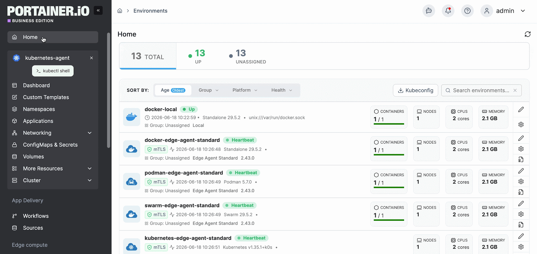Edit the kubernetes-edge-agent-standard environment
The image size is (537, 254).
[x=521, y=236]
